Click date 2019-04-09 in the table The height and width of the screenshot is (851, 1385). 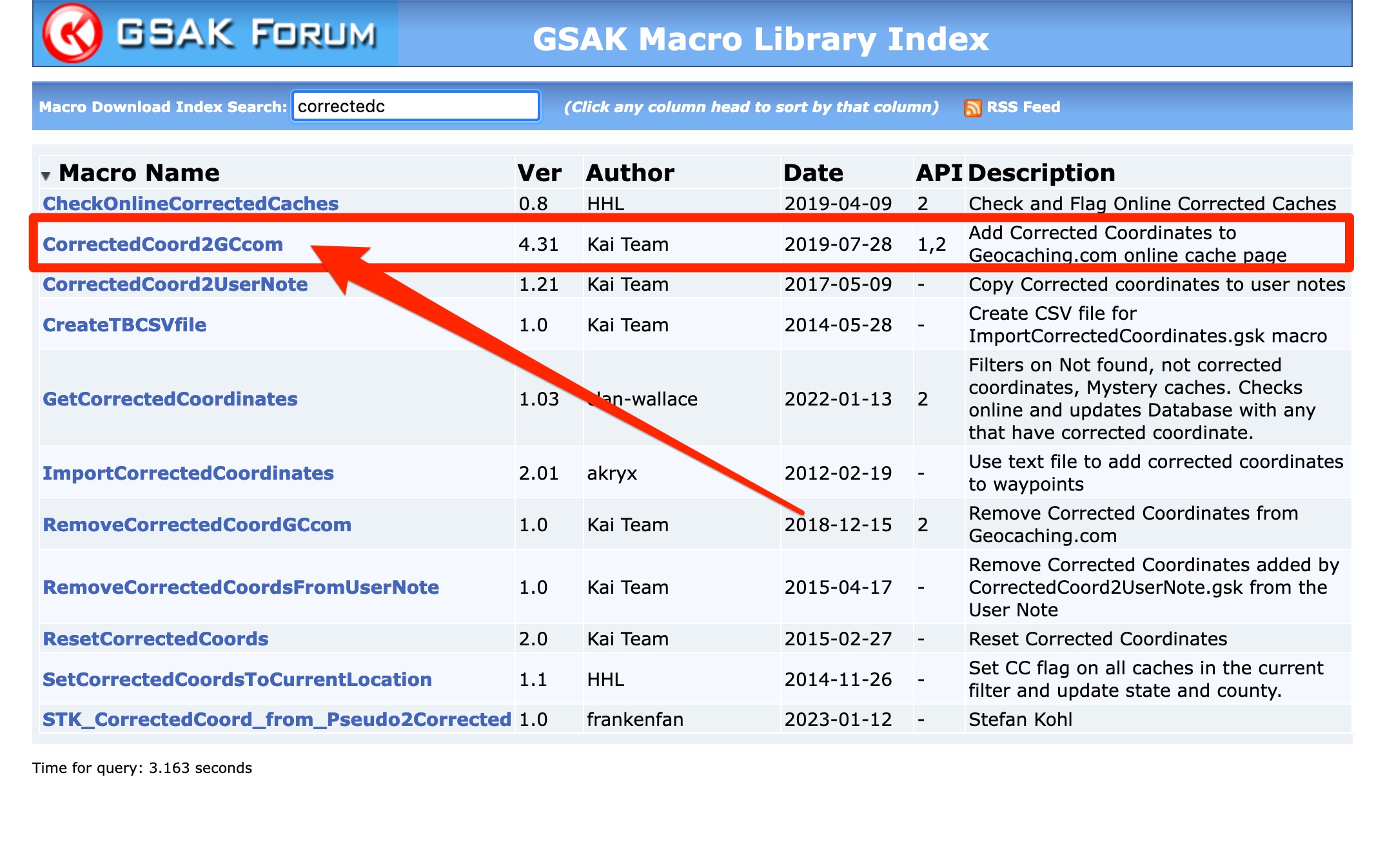[838, 204]
